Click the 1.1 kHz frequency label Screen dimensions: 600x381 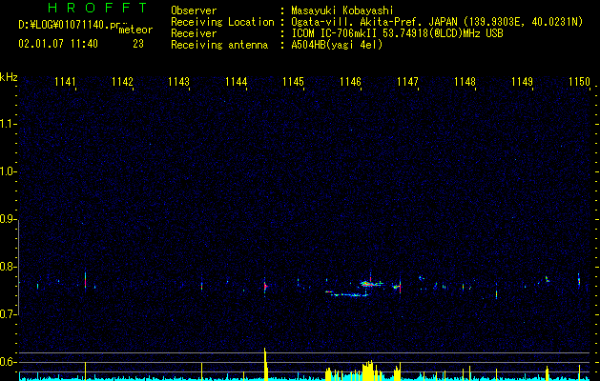pos(8,124)
